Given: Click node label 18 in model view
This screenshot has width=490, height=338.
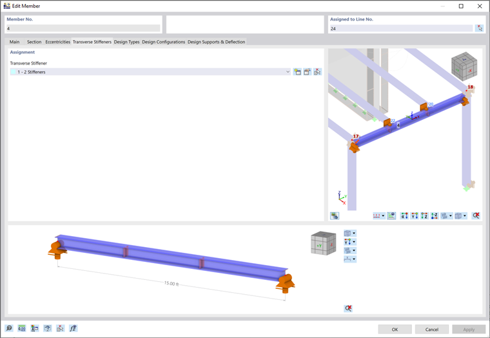Looking at the screenshot, I should [x=470, y=87].
